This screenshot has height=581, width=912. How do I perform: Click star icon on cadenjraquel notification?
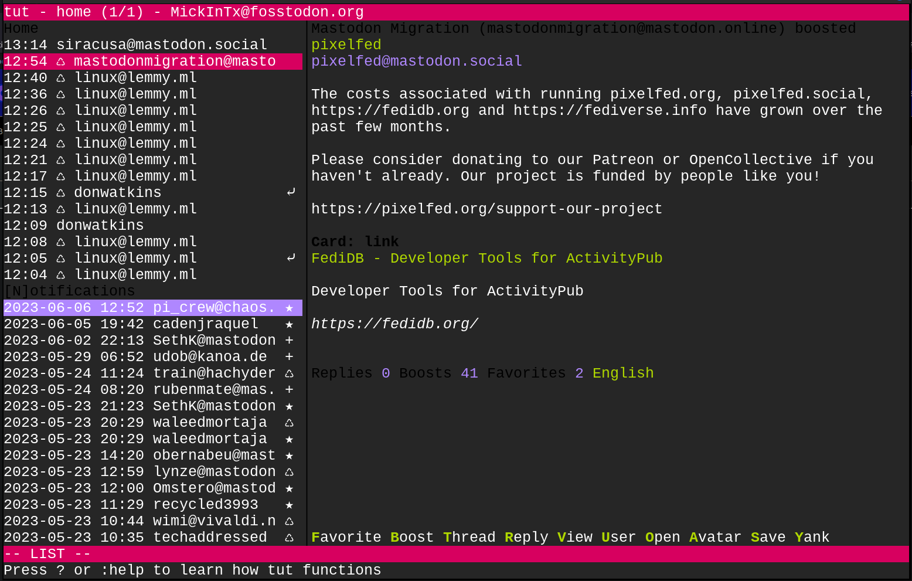point(289,324)
